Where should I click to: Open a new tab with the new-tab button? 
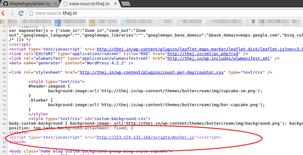click(126, 3)
